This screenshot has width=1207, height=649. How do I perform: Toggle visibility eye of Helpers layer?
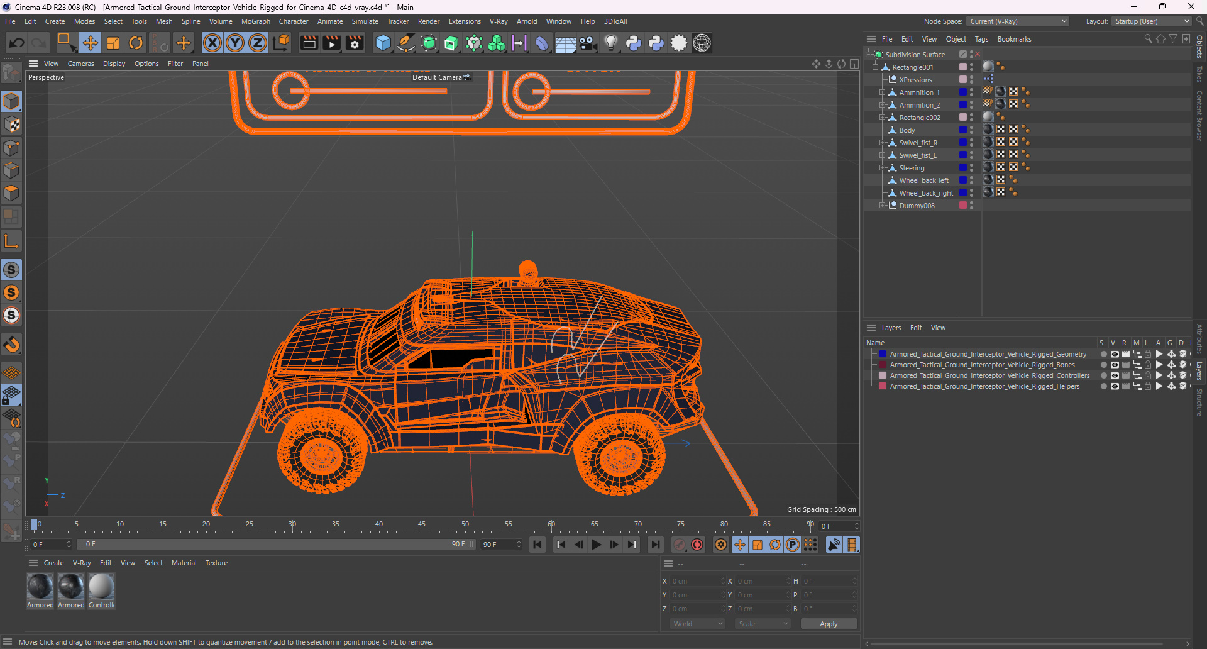[1115, 386]
